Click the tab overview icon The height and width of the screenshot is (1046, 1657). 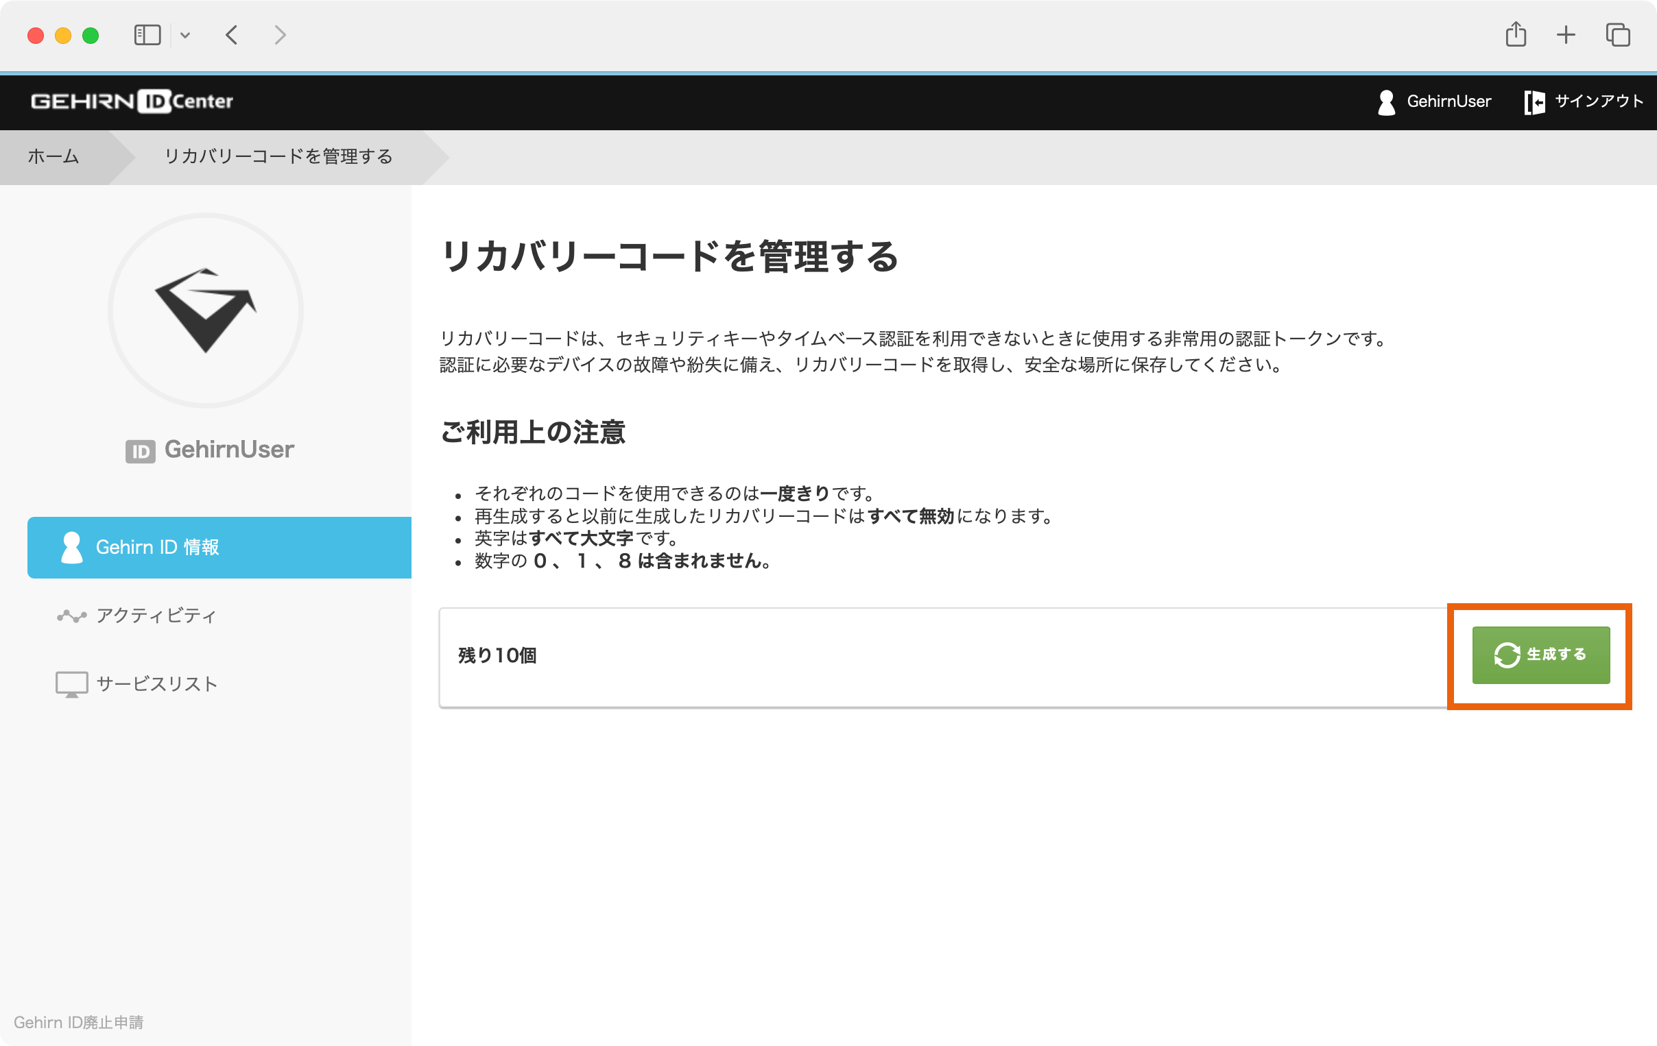point(1619,34)
